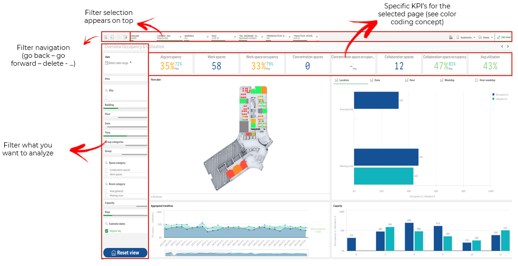Click the Work space occupancy 33% KPI

pos(262,63)
